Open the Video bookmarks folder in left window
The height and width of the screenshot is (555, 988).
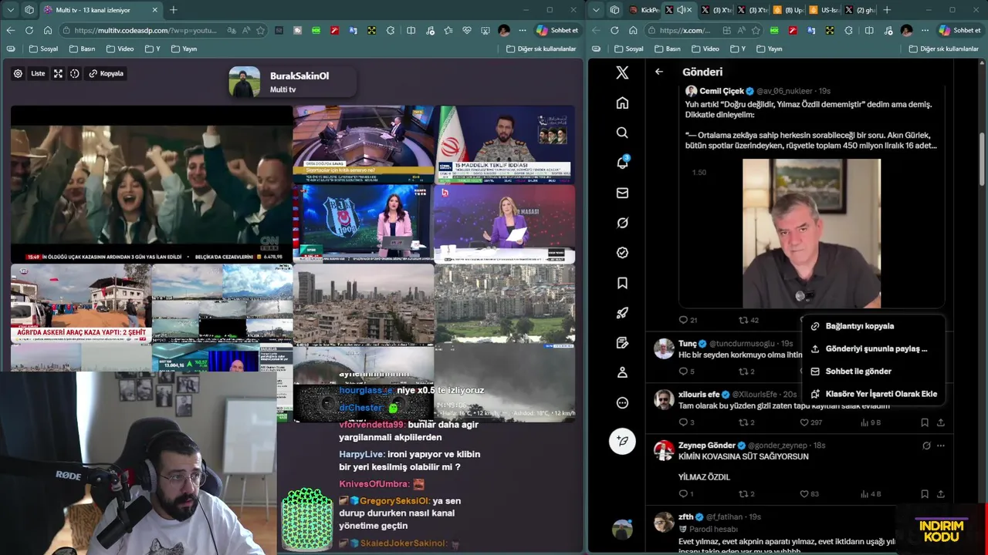click(x=120, y=49)
